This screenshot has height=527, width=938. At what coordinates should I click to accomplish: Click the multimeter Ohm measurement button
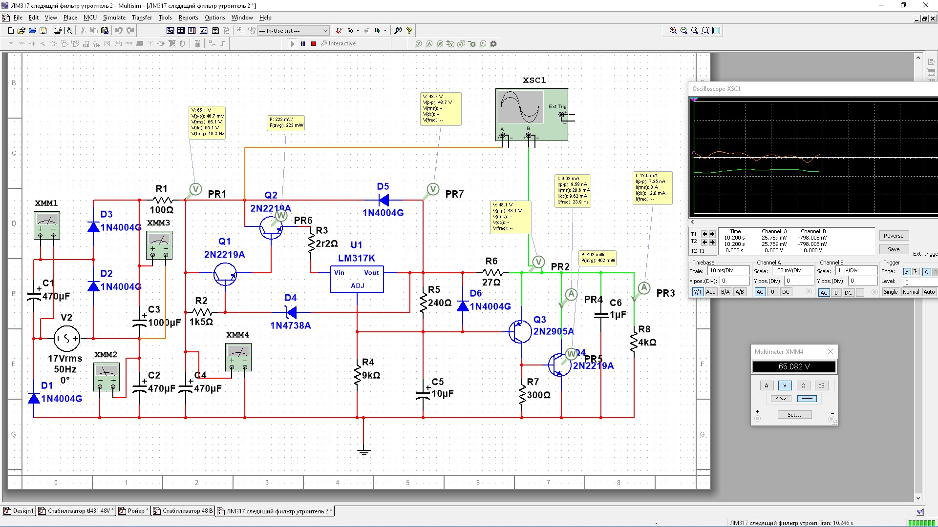pyautogui.click(x=803, y=385)
